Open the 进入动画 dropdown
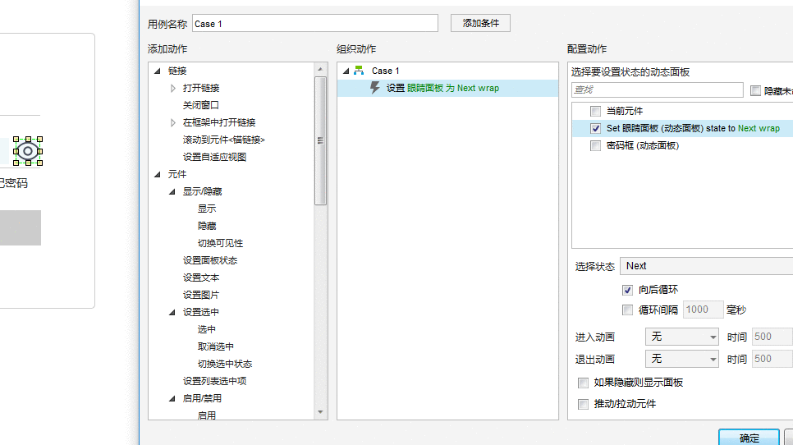 tap(681, 337)
